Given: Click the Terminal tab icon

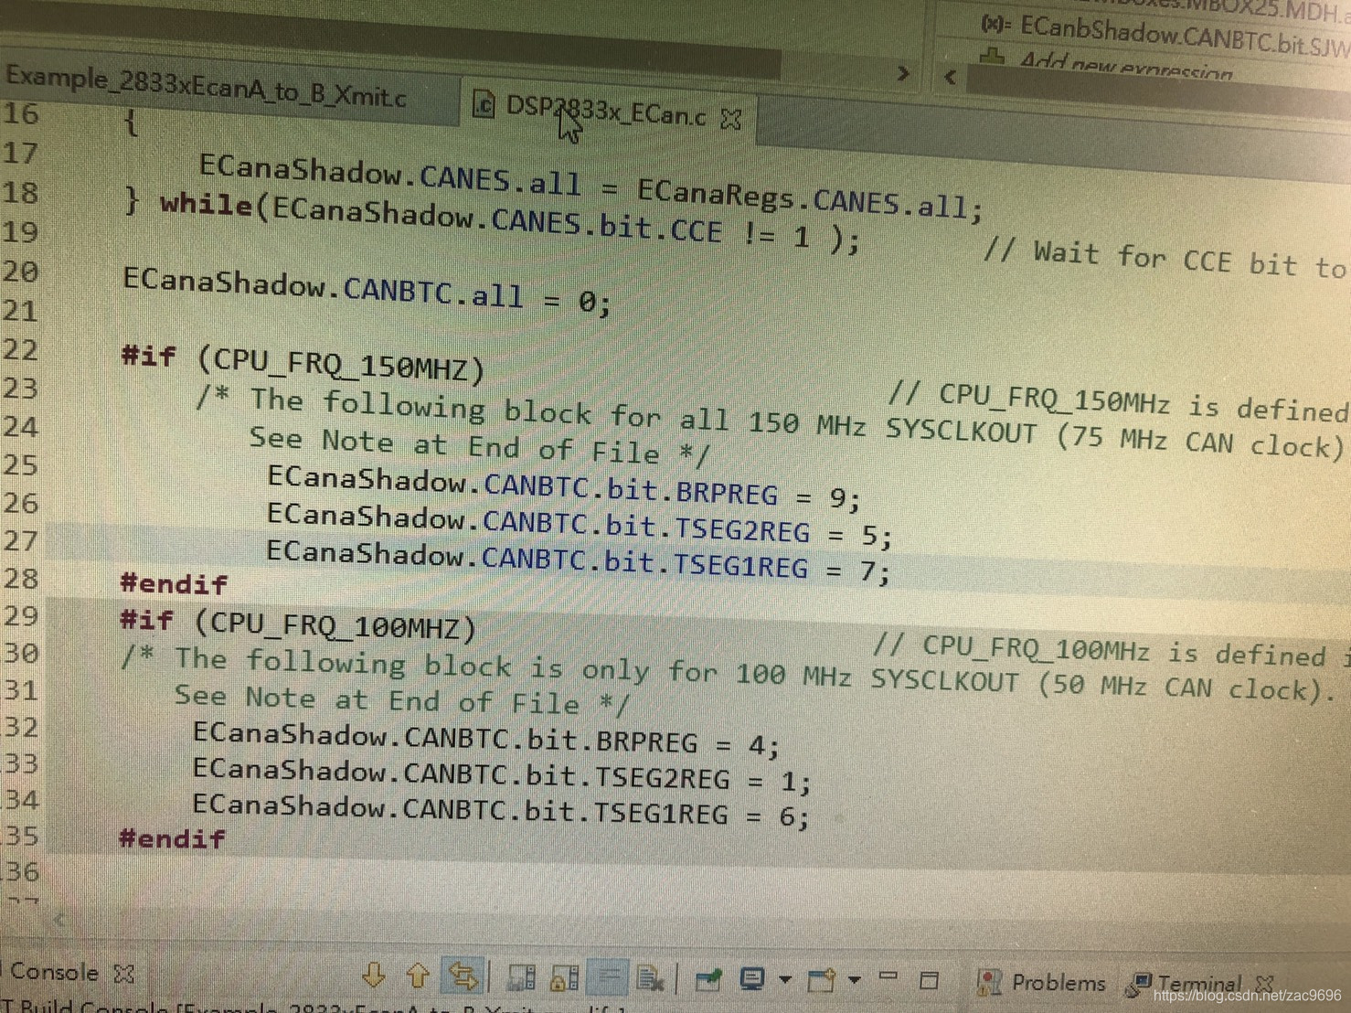Looking at the screenshot, I should point(1138,986).
